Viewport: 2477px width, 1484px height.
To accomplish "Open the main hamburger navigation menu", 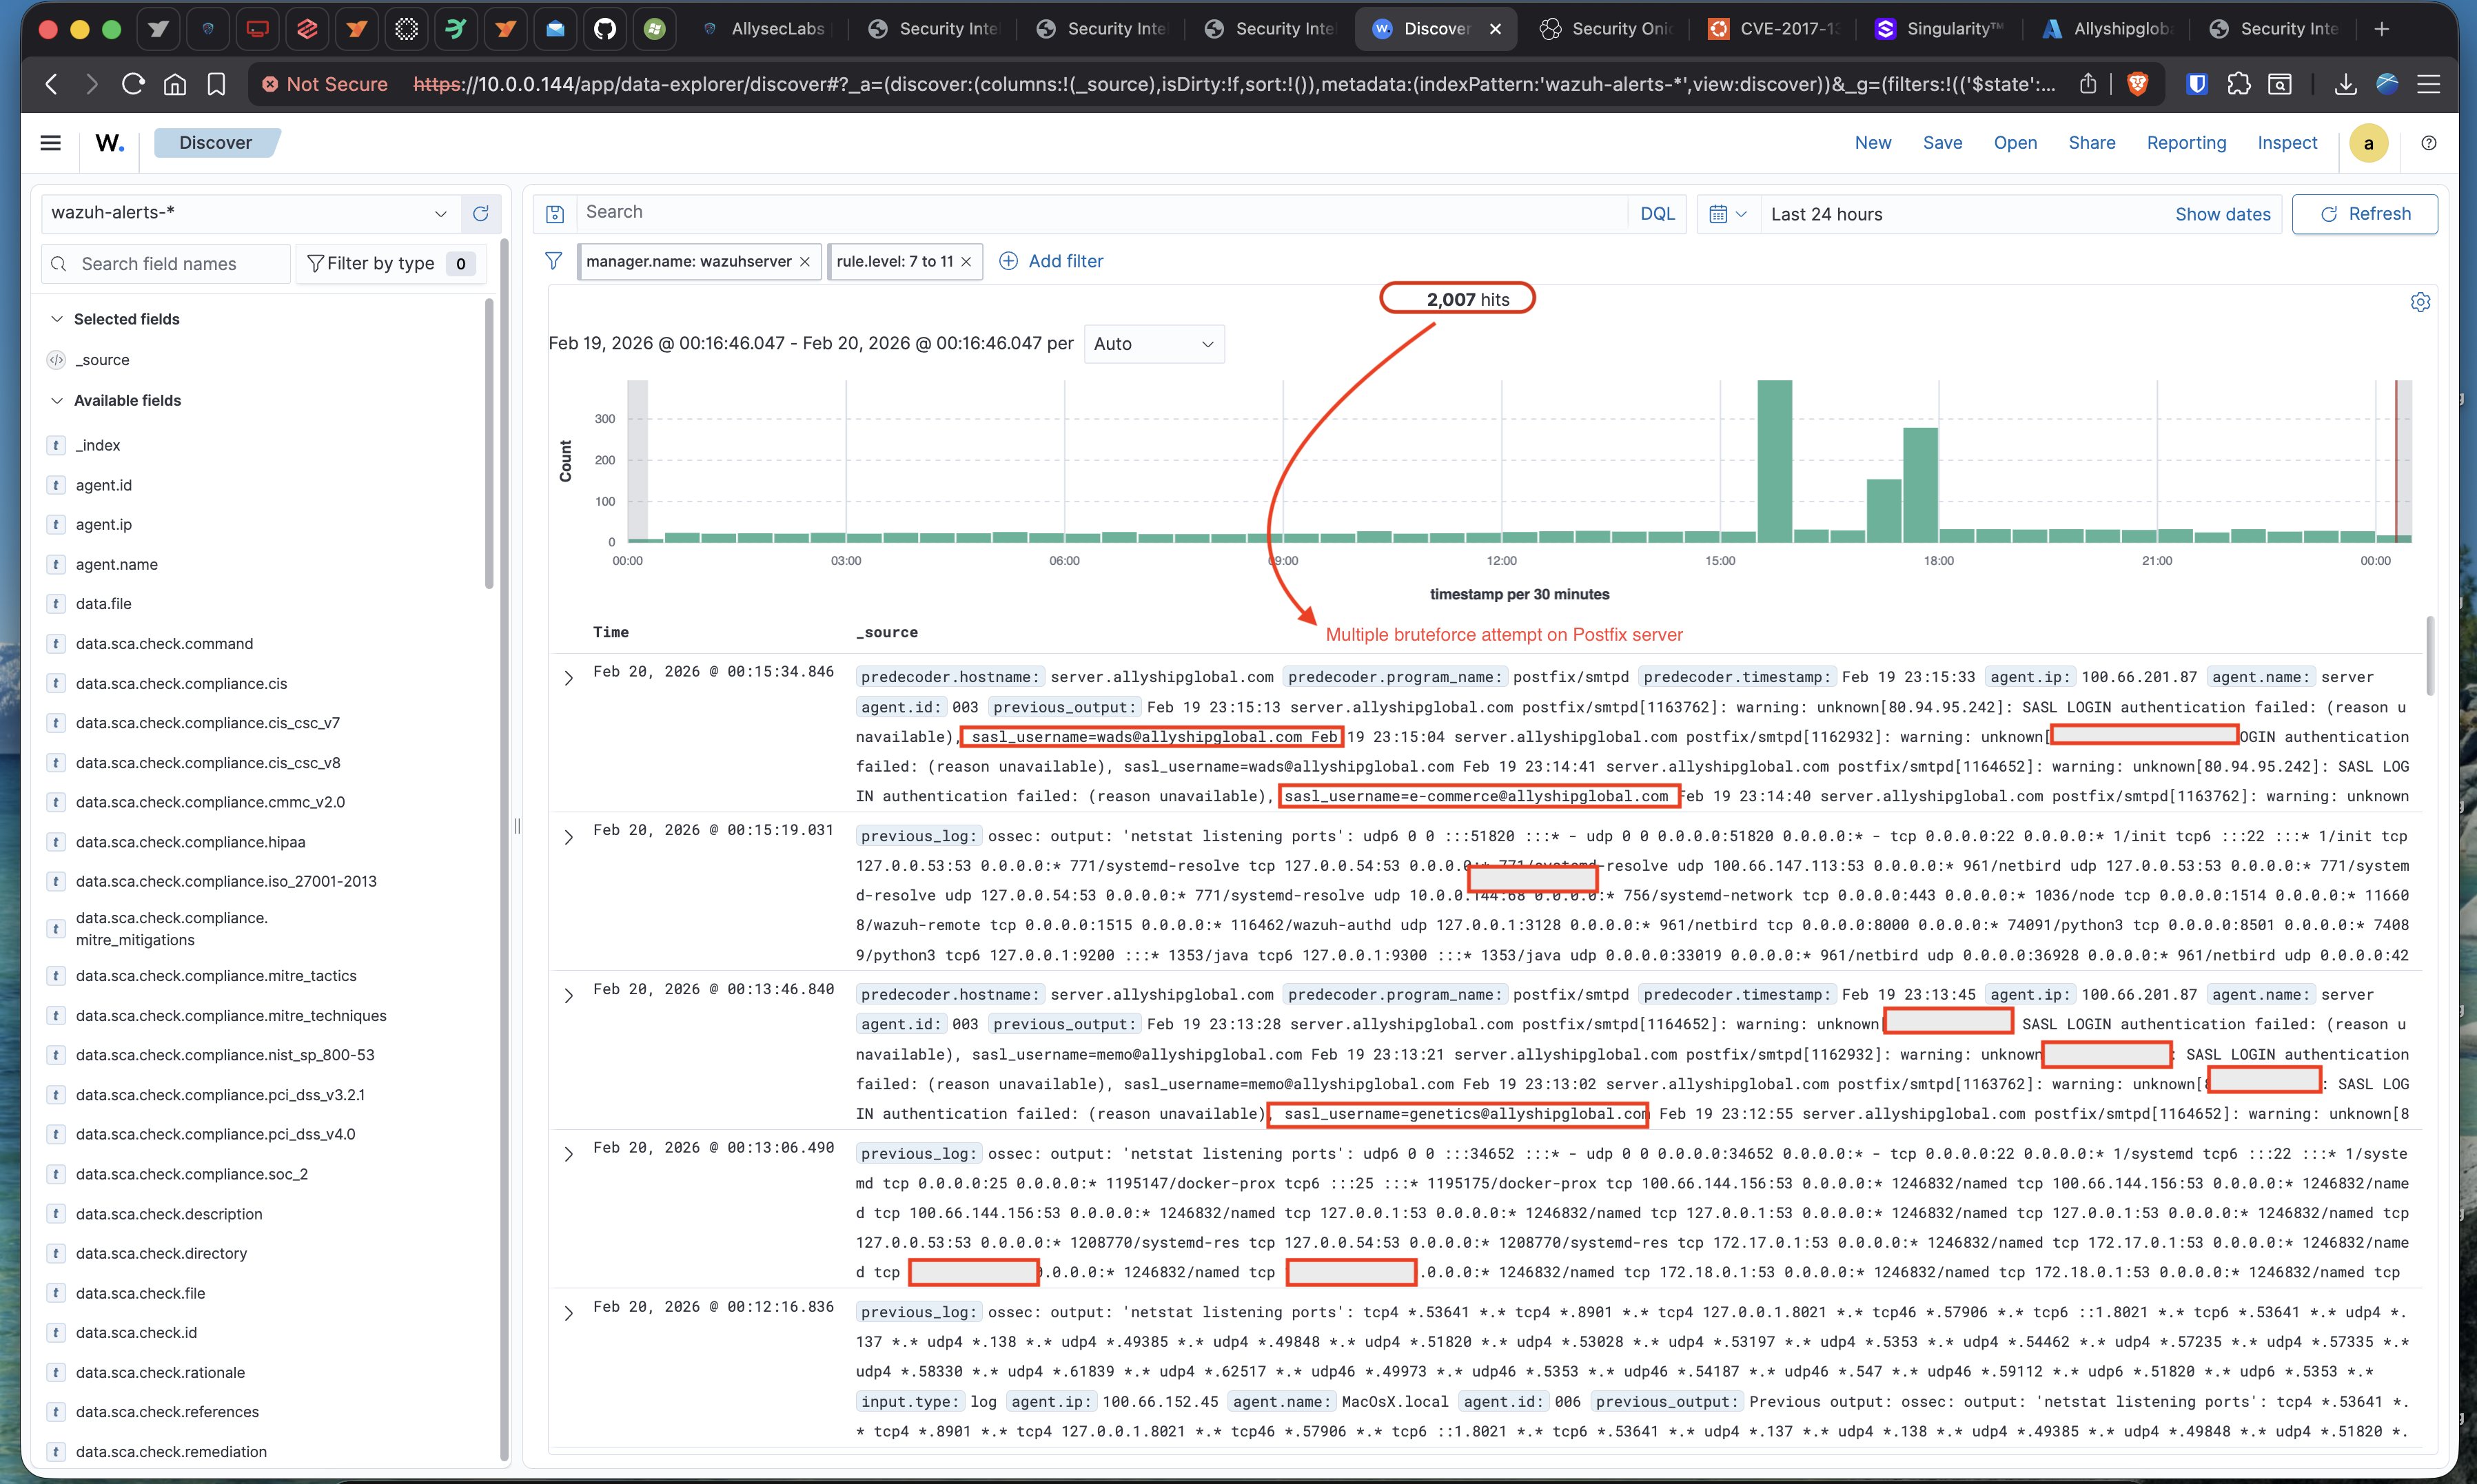I will [50, 143].
